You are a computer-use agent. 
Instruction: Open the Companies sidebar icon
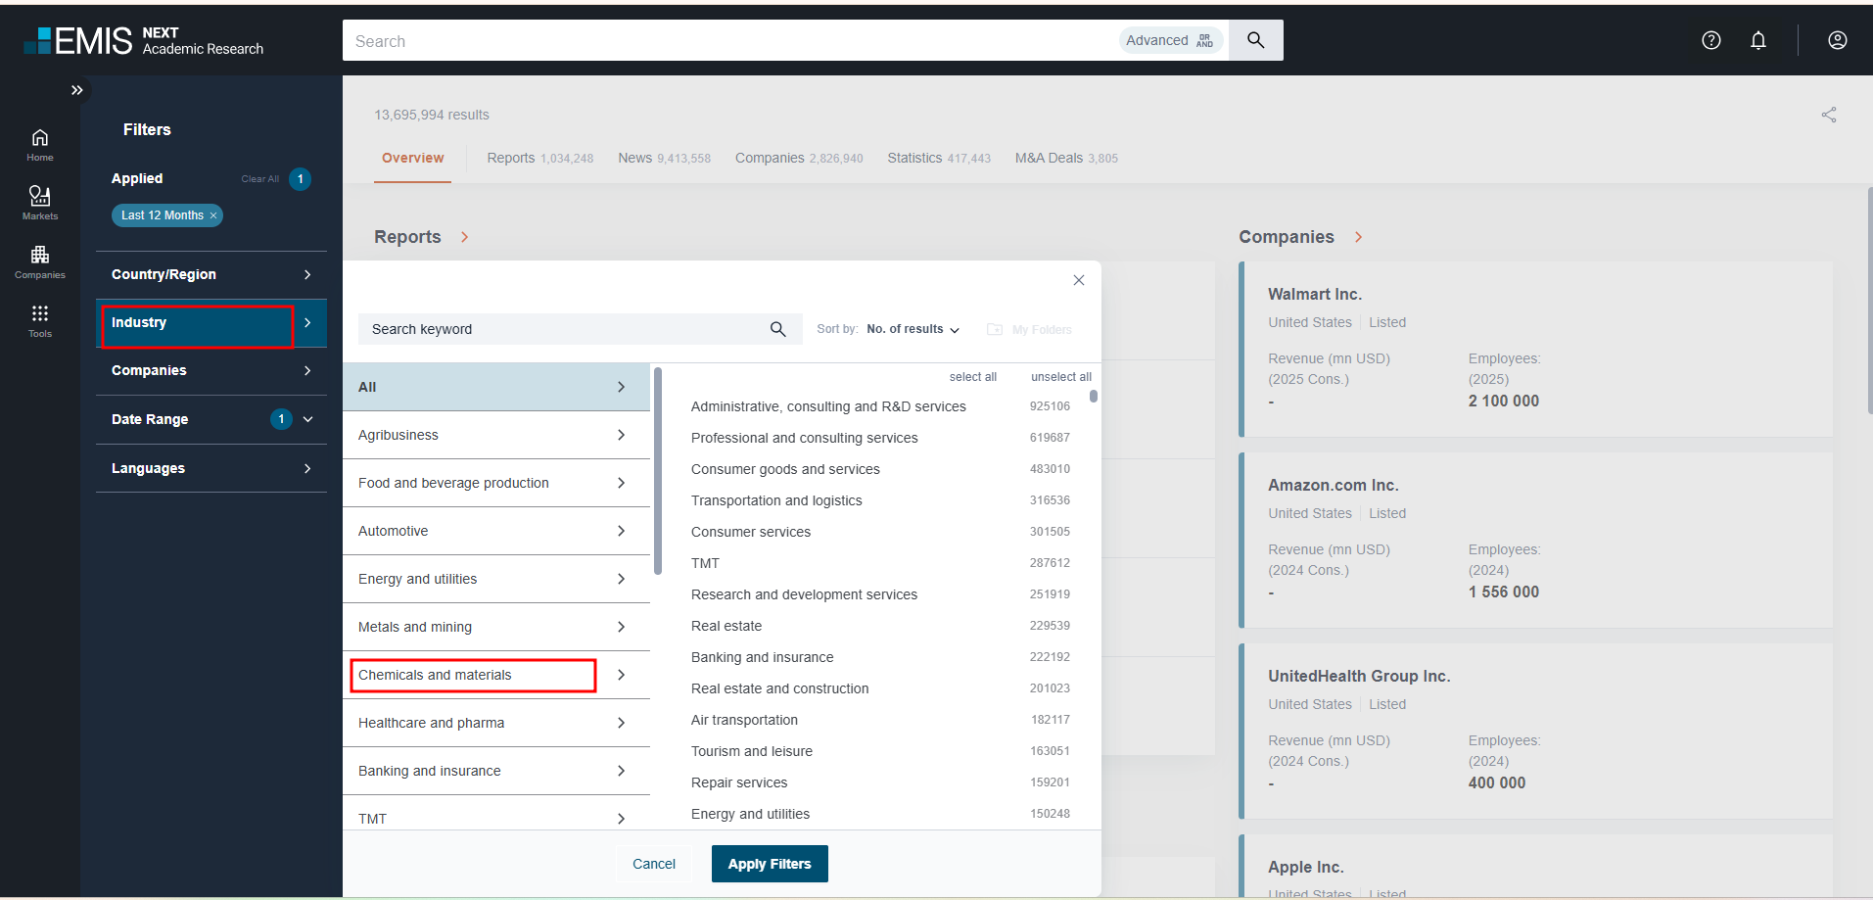pyautogui.click(x=40, y=261)
